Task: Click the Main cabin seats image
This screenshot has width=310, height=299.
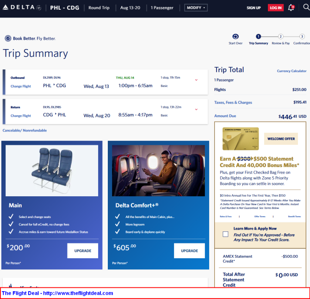Action: pyautogui.click(x=52, y=171)
